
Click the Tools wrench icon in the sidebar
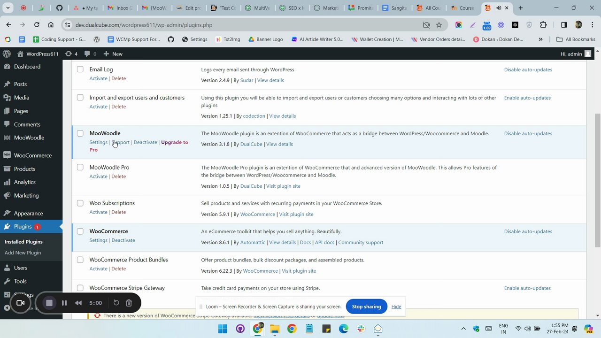coord(7,281)
